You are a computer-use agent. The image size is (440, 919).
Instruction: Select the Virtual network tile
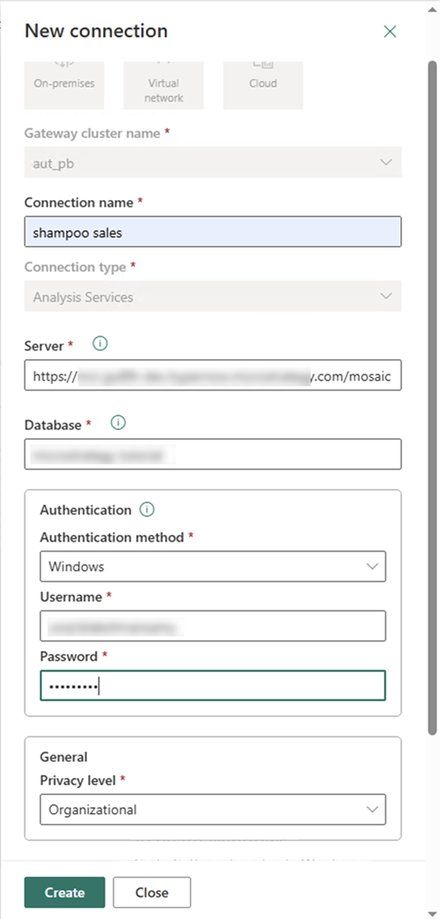164,85
